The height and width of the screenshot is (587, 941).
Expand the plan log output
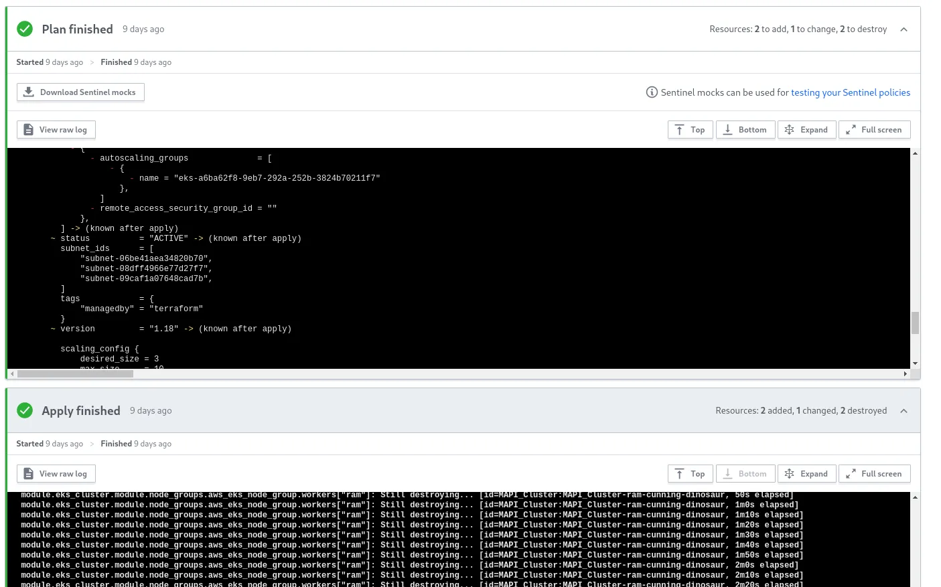[806, 130]
